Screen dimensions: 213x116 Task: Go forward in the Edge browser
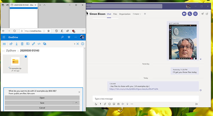coord(9,31)
